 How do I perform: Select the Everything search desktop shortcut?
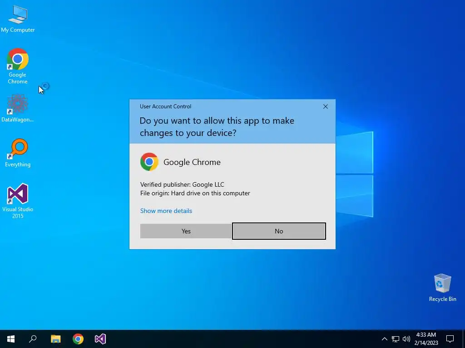[x=18, y=153]
